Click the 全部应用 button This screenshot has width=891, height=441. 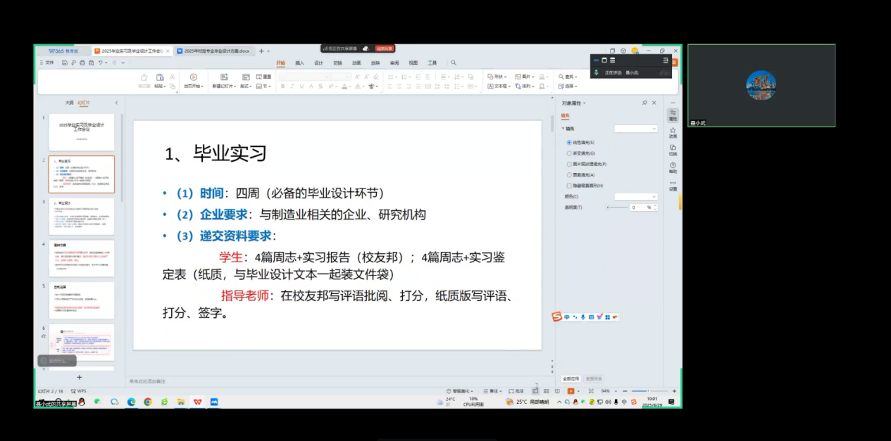click(x=571, y=378)
